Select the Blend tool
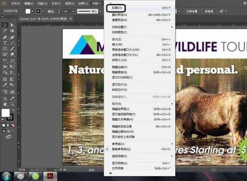Screen dimensions: 247x181 tap(12, 85)
